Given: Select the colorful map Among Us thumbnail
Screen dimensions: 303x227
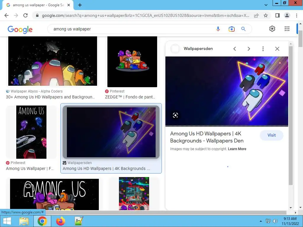Looking at the screenshot, I should 134,194.
